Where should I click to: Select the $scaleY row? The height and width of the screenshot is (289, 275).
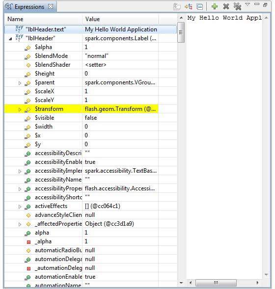click(x=90, y=100)
